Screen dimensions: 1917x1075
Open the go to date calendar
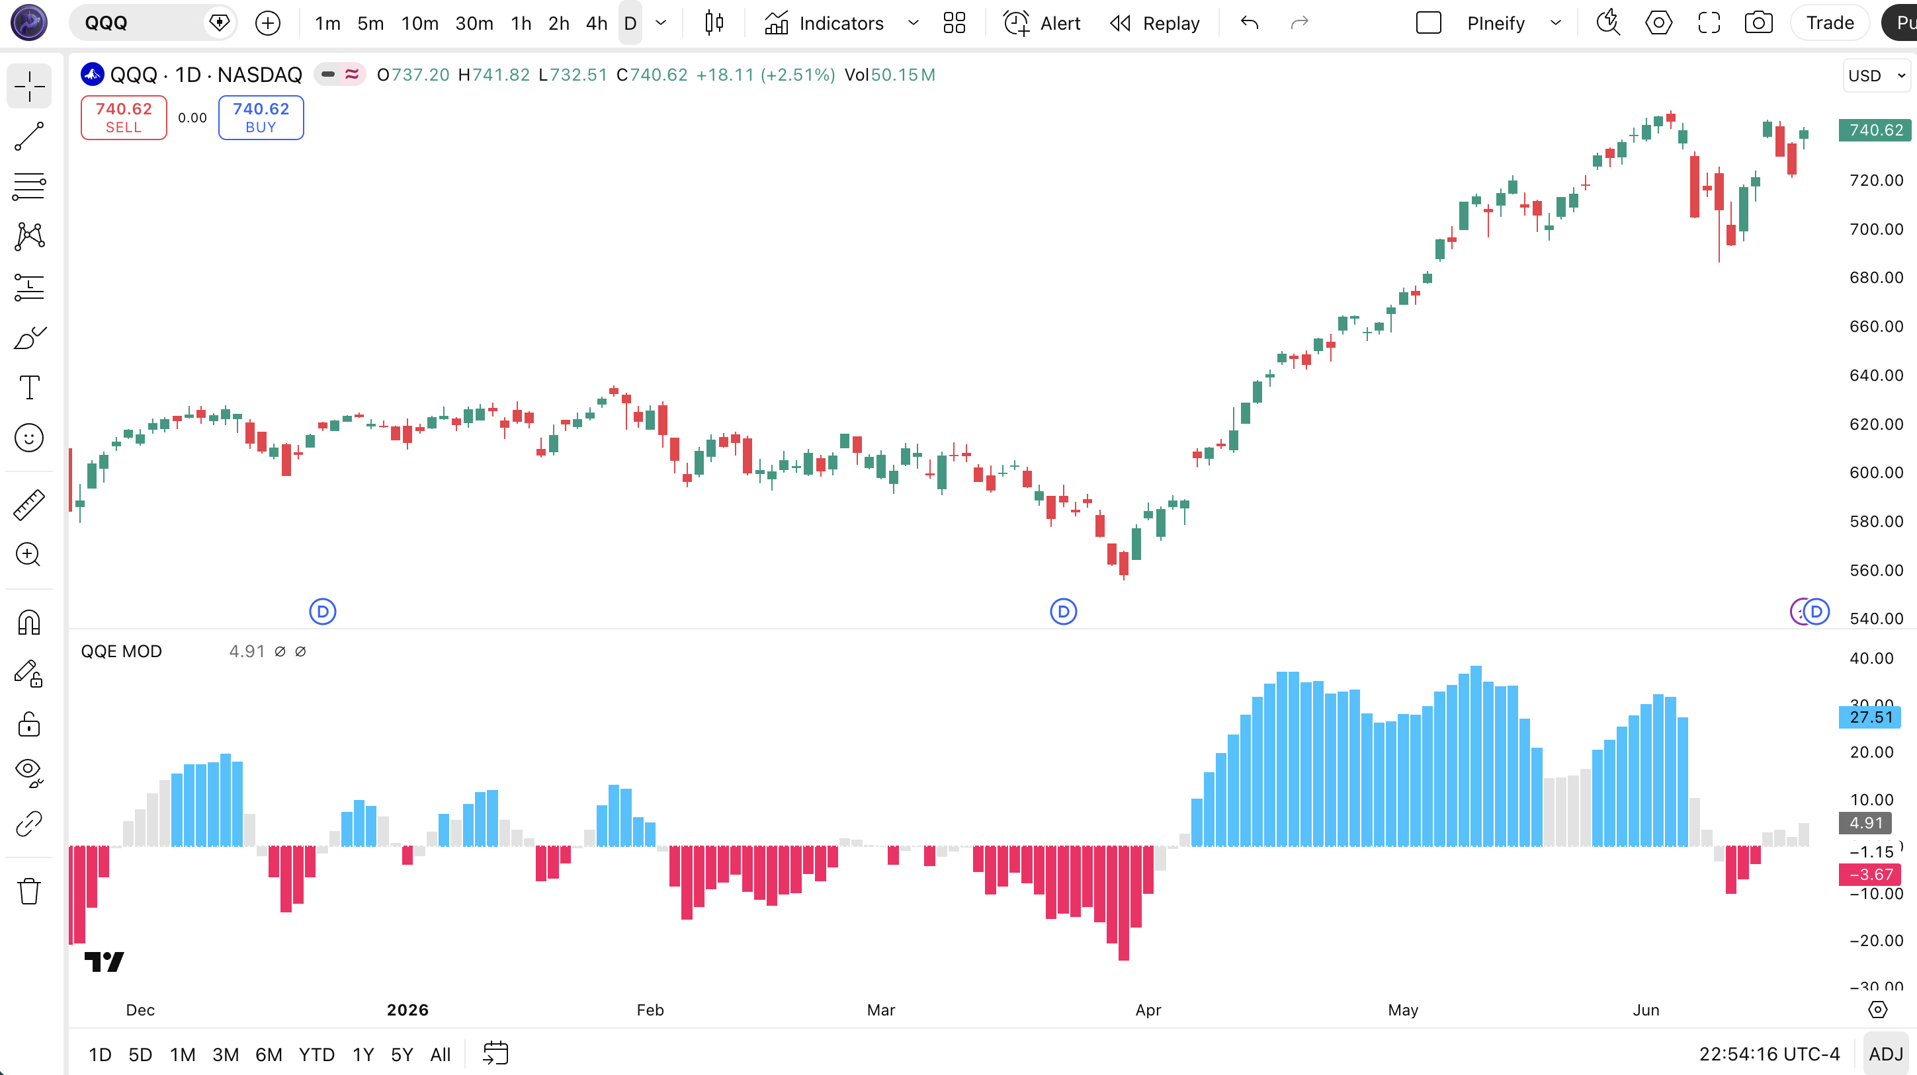pyautogui.click(x=495, y=1053)
